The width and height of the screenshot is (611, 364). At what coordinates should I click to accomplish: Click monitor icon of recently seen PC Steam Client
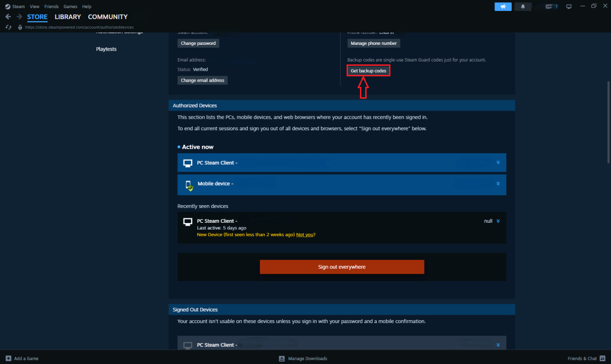[x=188, y=221]
